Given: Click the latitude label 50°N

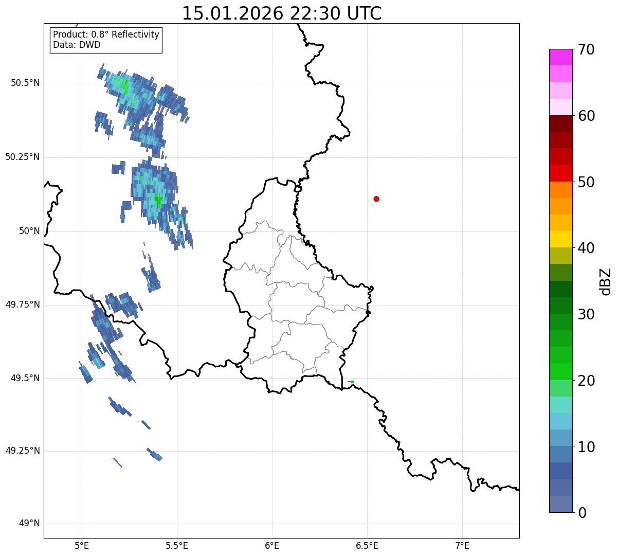Looking at the screenshot, I should (29, 231).
